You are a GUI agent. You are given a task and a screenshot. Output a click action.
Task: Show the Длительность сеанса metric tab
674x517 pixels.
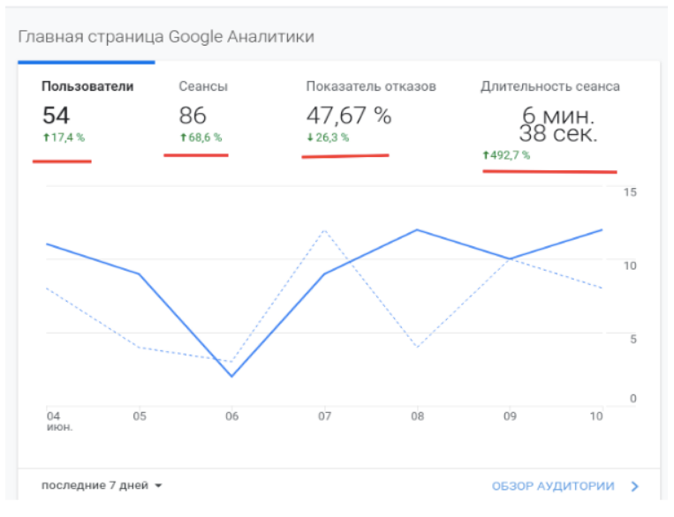(549, 86)
